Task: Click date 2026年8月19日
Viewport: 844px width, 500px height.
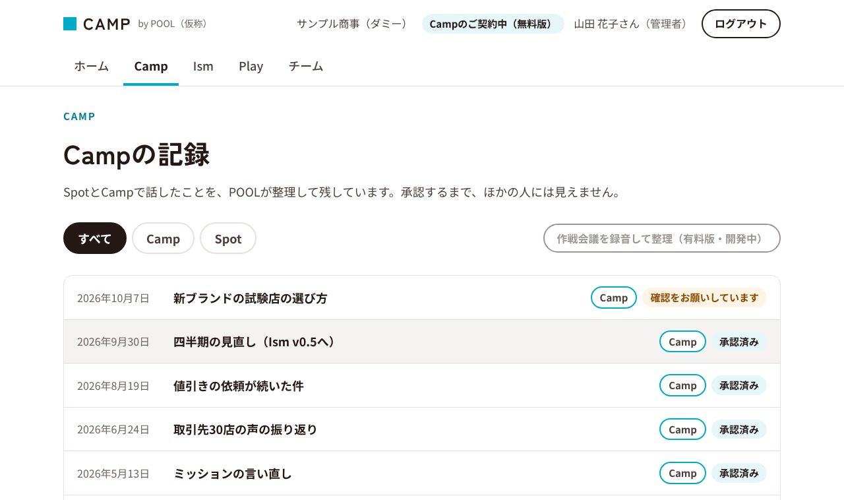Action: point(113,386)
